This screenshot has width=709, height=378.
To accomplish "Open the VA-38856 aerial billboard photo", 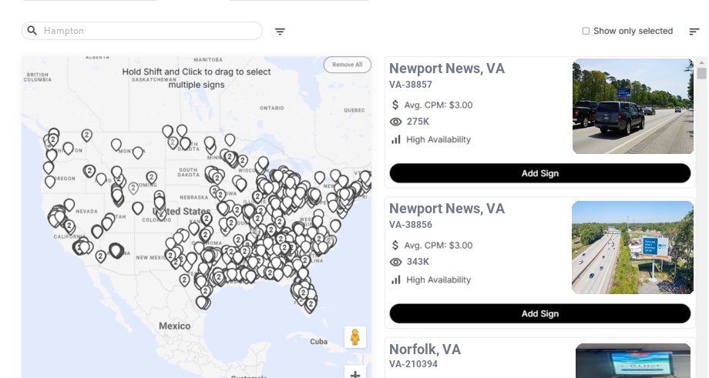I will pos(633,247).
